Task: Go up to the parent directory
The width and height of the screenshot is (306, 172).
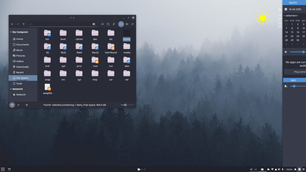Action: (x=24, y=24)
